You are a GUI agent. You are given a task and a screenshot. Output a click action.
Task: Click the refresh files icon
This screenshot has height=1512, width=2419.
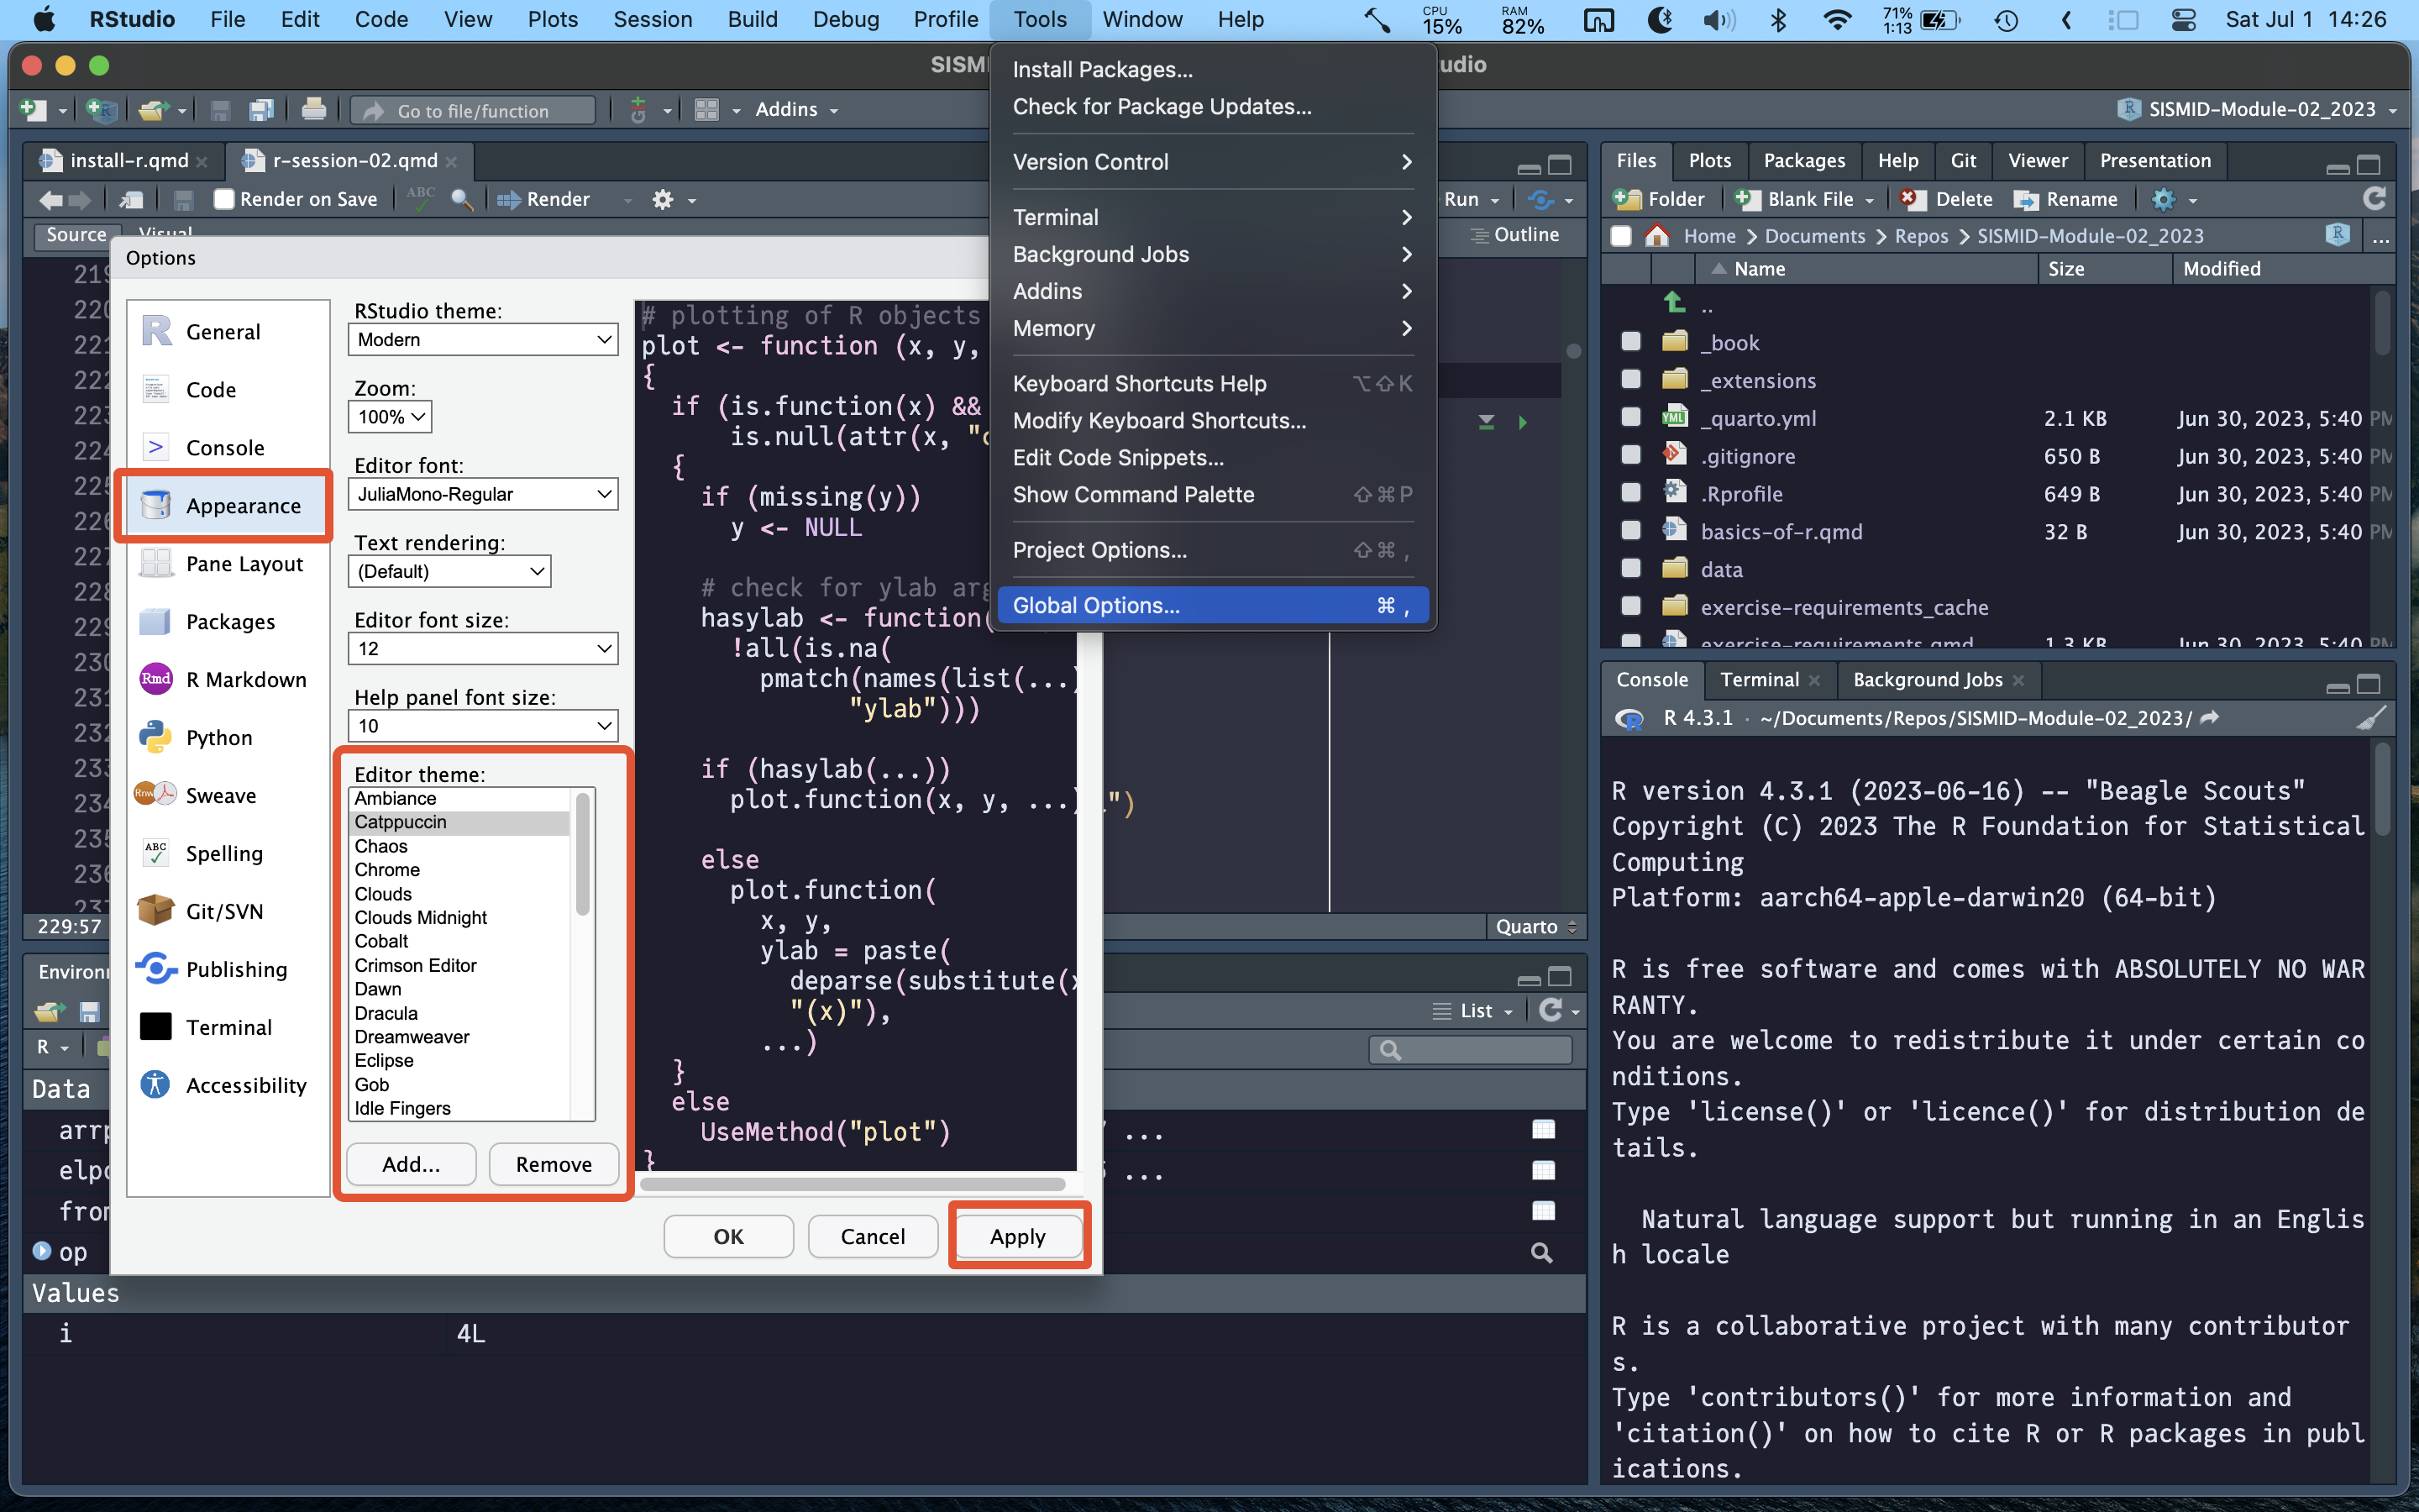pos(2374,199)
